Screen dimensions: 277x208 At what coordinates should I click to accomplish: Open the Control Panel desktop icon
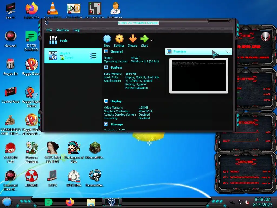click(11, 95)
